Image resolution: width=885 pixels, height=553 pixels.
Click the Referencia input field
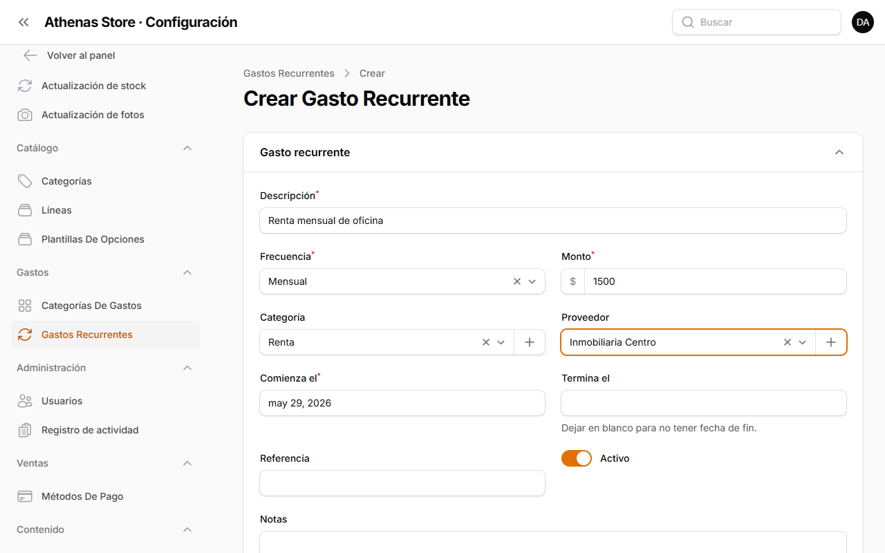(402, 483)
